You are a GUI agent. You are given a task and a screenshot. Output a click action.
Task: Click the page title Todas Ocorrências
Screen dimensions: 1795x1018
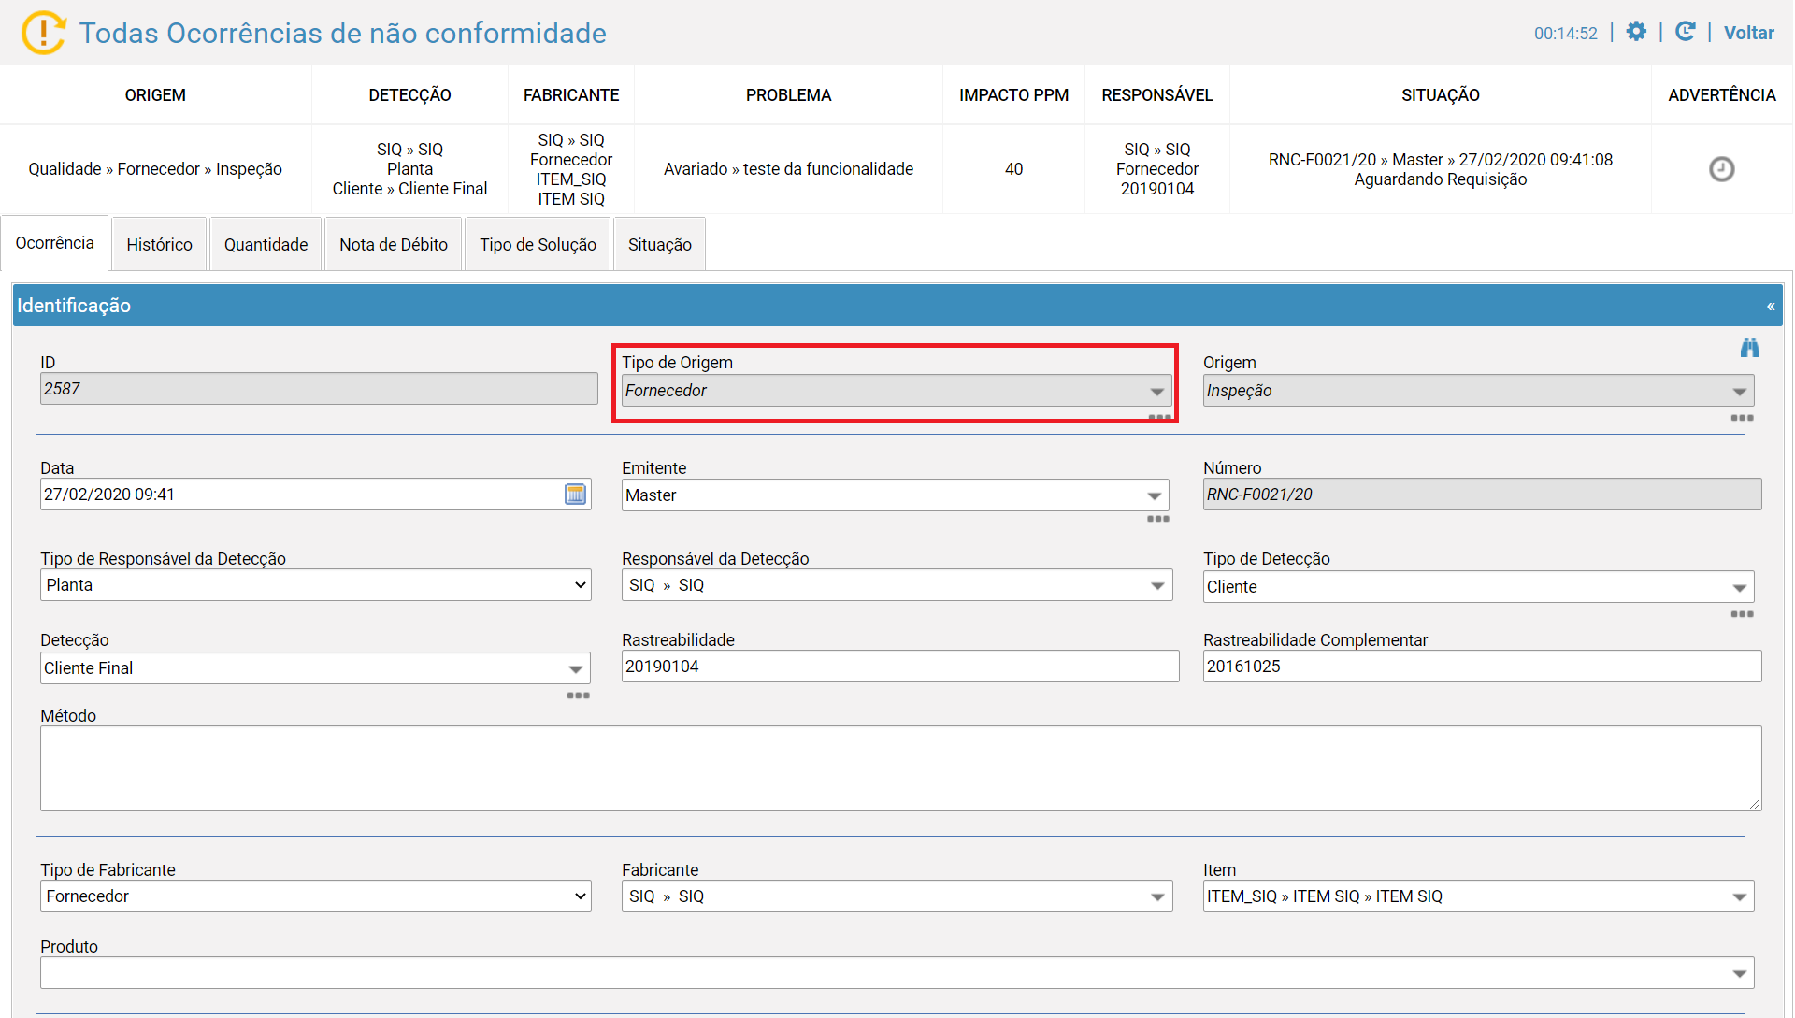342,33
